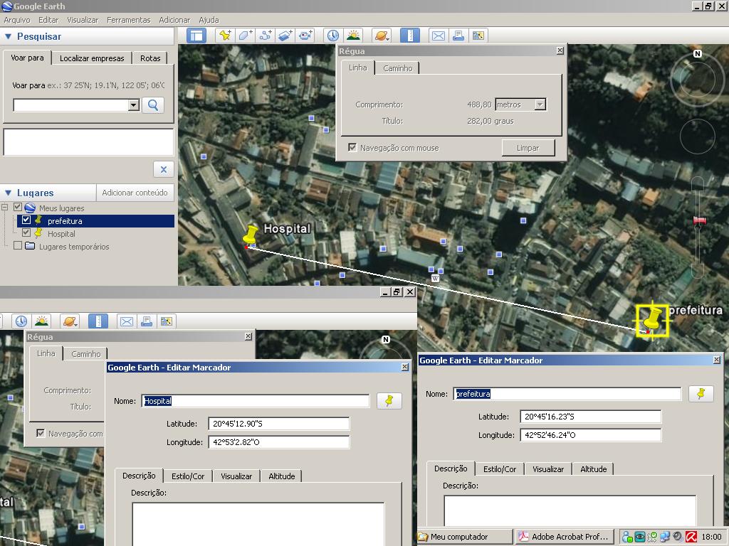Click the zoom slider handle on the map
The image size is (729, 546).
pos(699,221)
